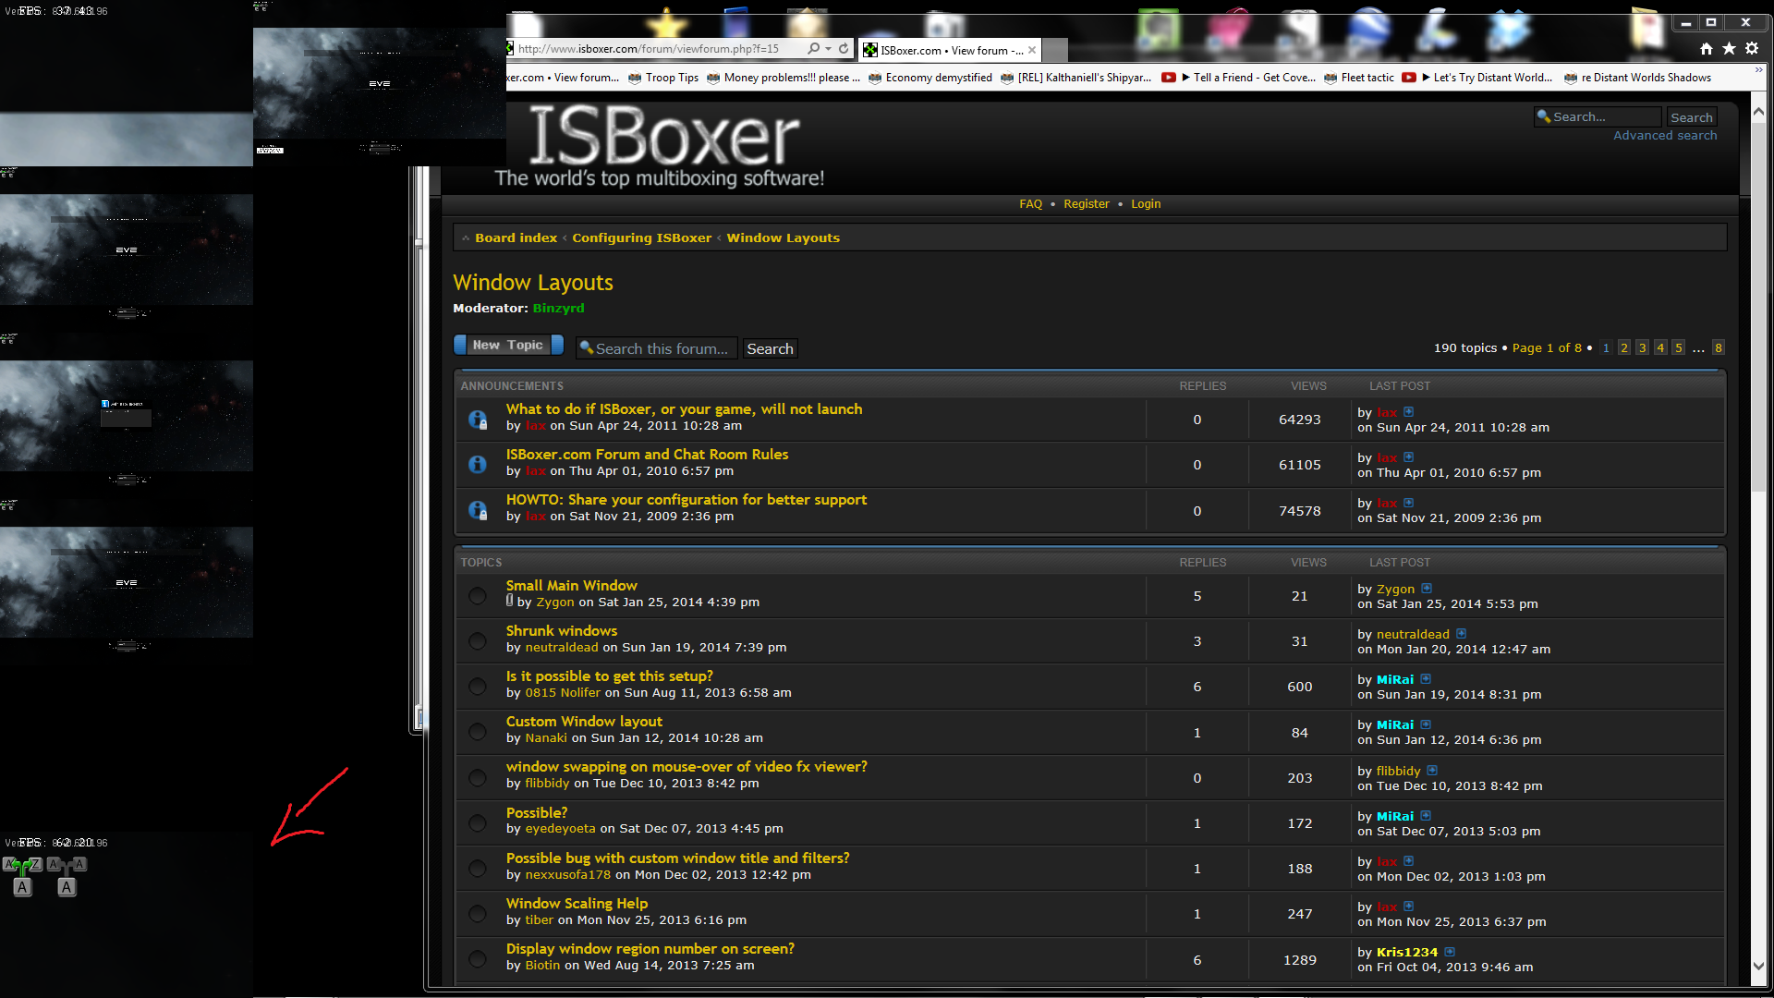
Task: Open the browser Home icon
Action: [1706, 49]
